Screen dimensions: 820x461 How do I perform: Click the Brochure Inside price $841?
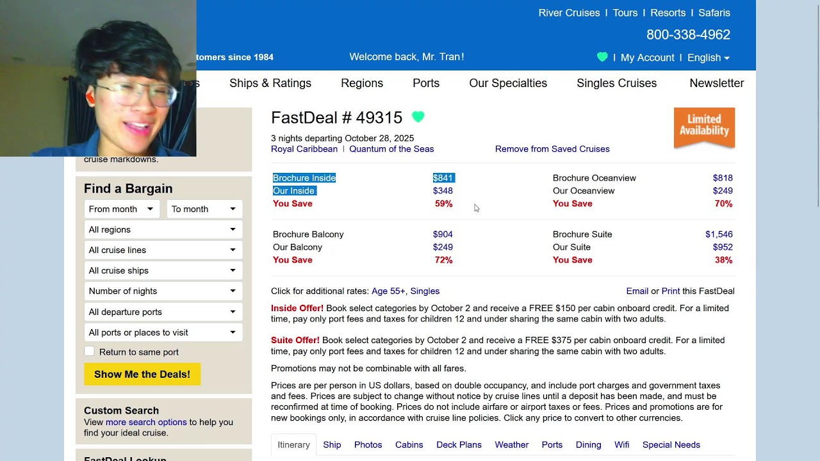point(443,178)
